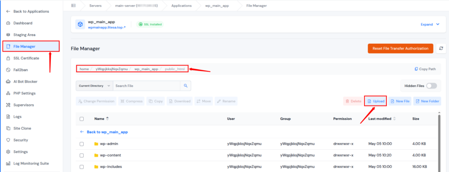The width and height of the screenshot is (449, 172).
Task: Click wp-includes 16.00 KB size cell
Action: [420, 167]
